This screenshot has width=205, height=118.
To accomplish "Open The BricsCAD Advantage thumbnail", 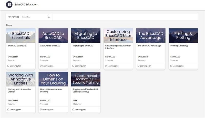I will click(x=151, y=35).
